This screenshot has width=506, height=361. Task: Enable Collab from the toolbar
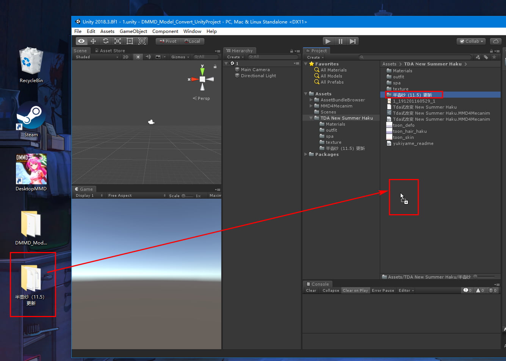[x=471, y=41]
